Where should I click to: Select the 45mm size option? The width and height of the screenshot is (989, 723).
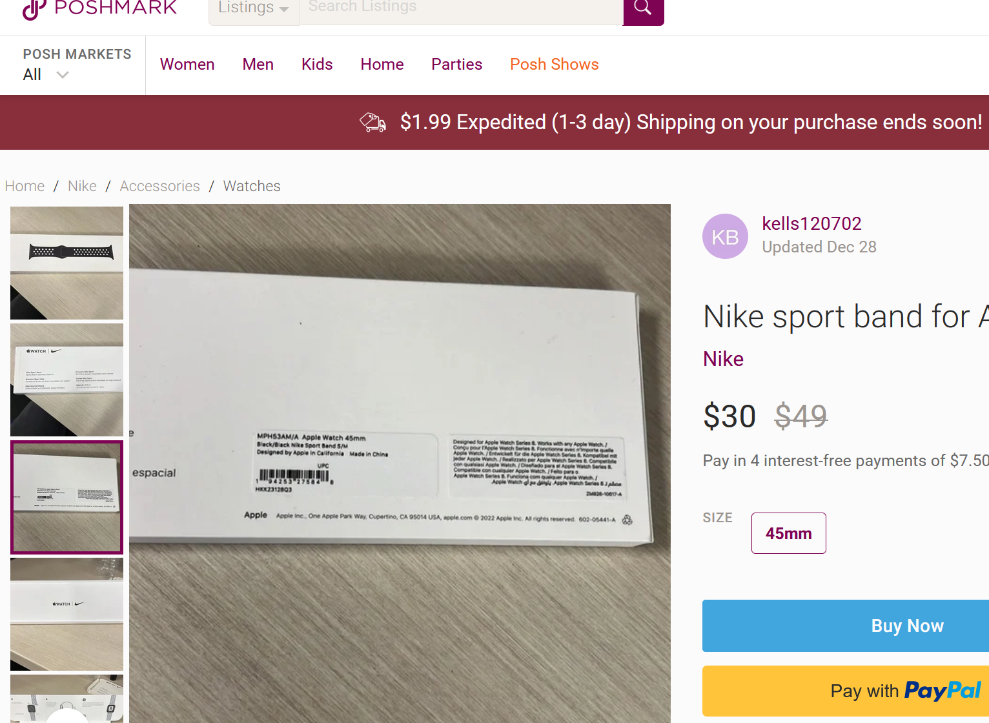(788, 533)
